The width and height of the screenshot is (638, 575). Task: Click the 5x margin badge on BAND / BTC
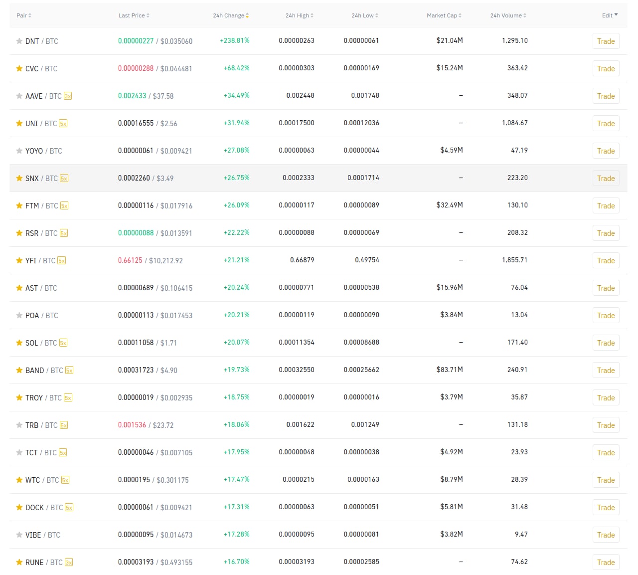pos(69,370)
